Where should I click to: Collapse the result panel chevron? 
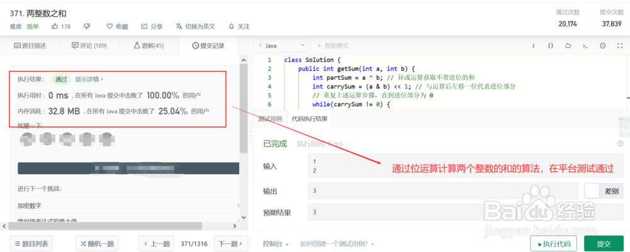(621, 119)
